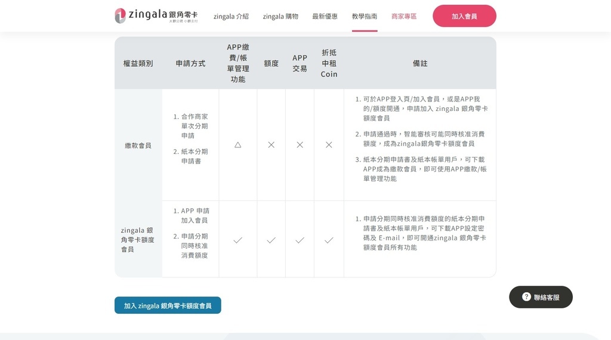
Task: Click the 權益類別 column header
Action: (x=138, y=63)
